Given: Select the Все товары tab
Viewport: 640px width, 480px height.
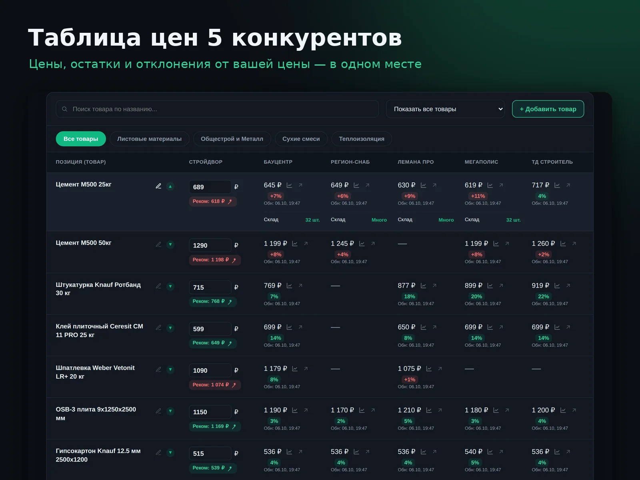Looking at the screenshot, I should coord(81,139).
